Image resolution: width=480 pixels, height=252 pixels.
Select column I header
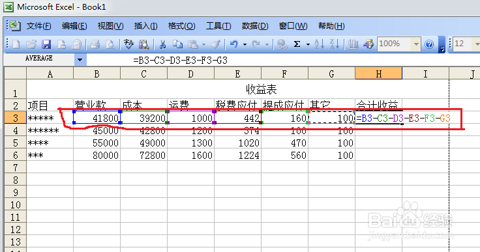[x=425, y=74]
